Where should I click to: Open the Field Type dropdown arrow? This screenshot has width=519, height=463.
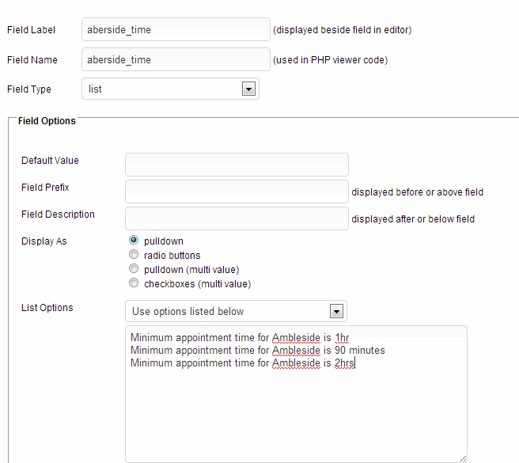tap(249, 89)
